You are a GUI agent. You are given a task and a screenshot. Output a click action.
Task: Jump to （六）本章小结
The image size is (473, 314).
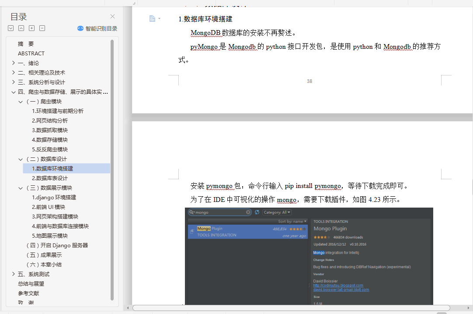point(44,265)
